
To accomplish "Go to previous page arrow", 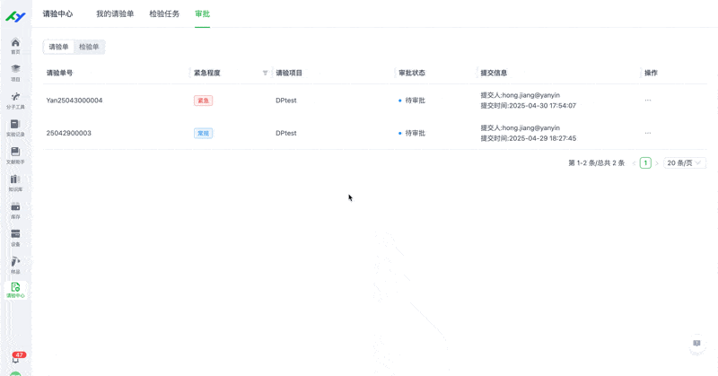I will click(634, 163).
